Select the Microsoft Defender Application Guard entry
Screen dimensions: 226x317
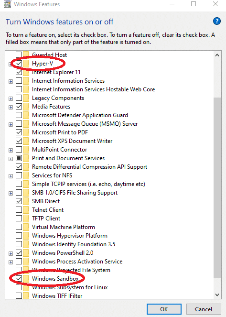coord(80,115)
